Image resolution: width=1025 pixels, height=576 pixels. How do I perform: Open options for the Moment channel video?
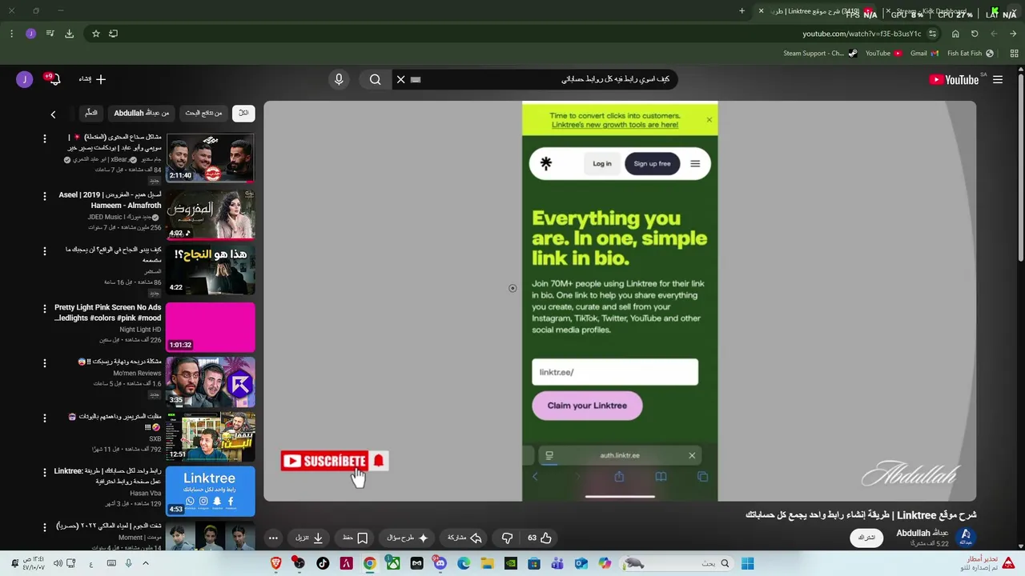pos(45,526)
